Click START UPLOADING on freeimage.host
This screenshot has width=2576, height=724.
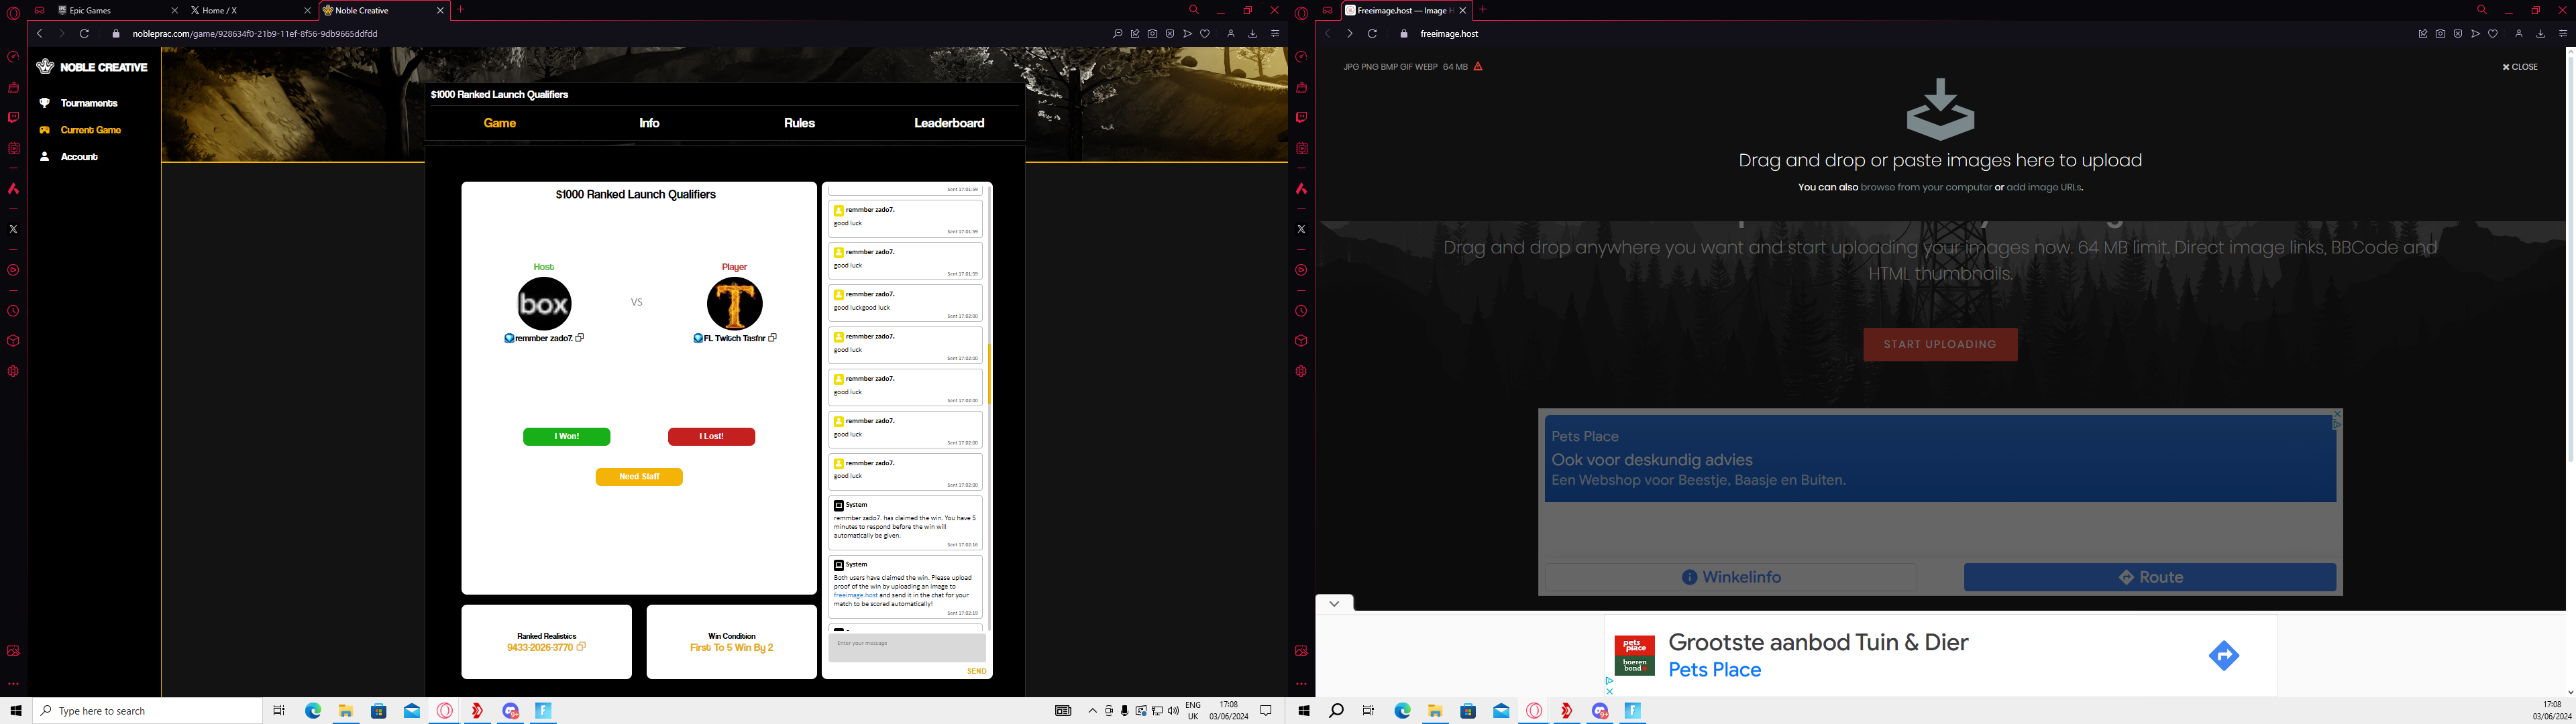[1940, 344]
